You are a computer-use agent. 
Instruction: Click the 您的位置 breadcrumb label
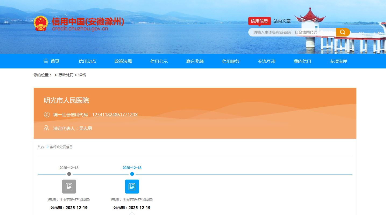click(43, 75)
